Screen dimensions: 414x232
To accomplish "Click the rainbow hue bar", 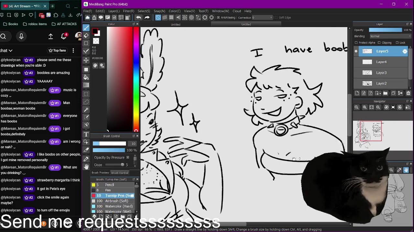I will 136,79.
